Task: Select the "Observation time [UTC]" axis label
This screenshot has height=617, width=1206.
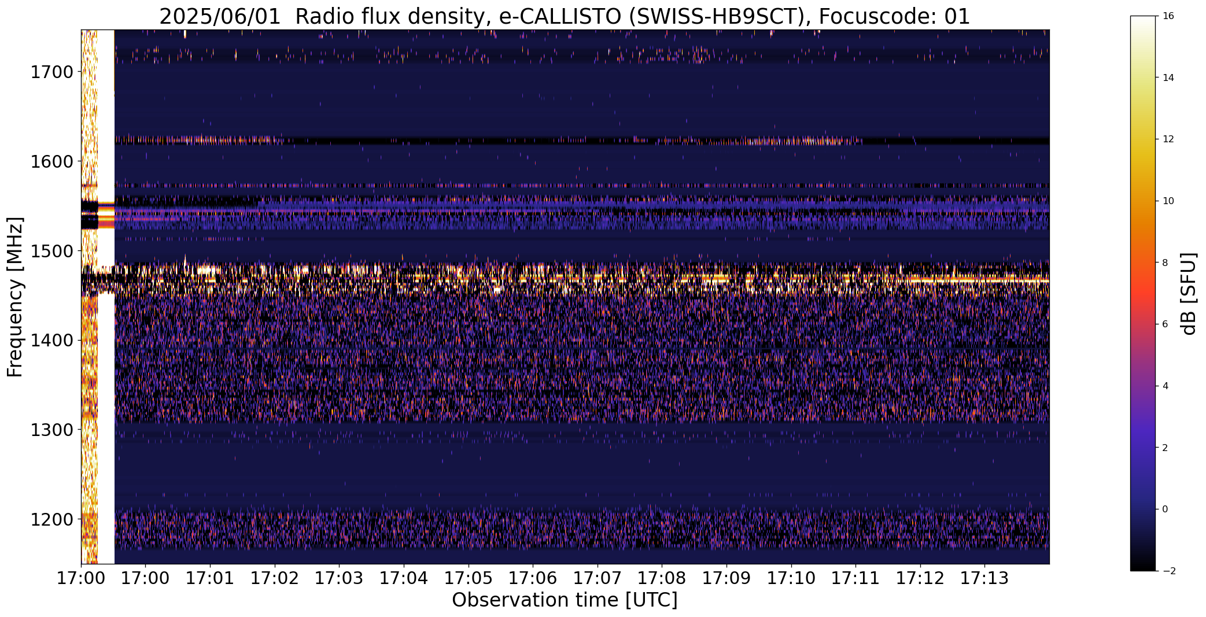Action: point(565,600)
